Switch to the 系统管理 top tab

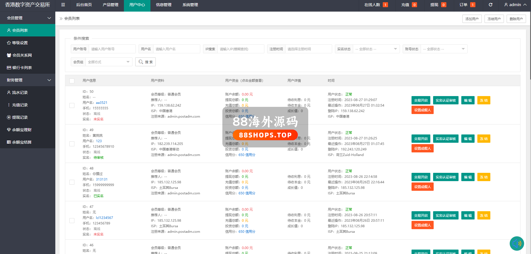tap(190, 5)
